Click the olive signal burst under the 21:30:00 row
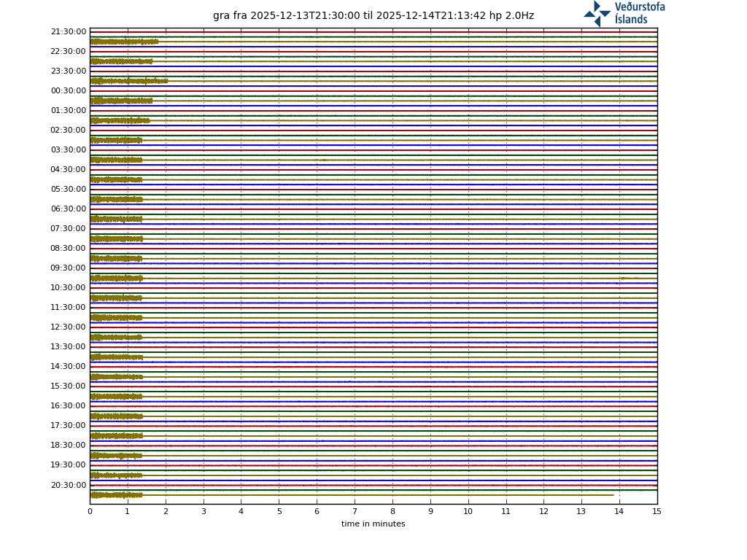The image size is (747, 560). click(123, 42)
